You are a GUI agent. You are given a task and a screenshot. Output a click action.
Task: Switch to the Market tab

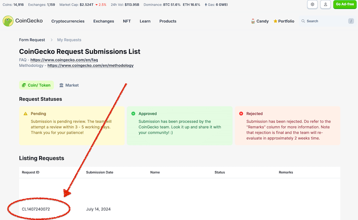(69, 85)
